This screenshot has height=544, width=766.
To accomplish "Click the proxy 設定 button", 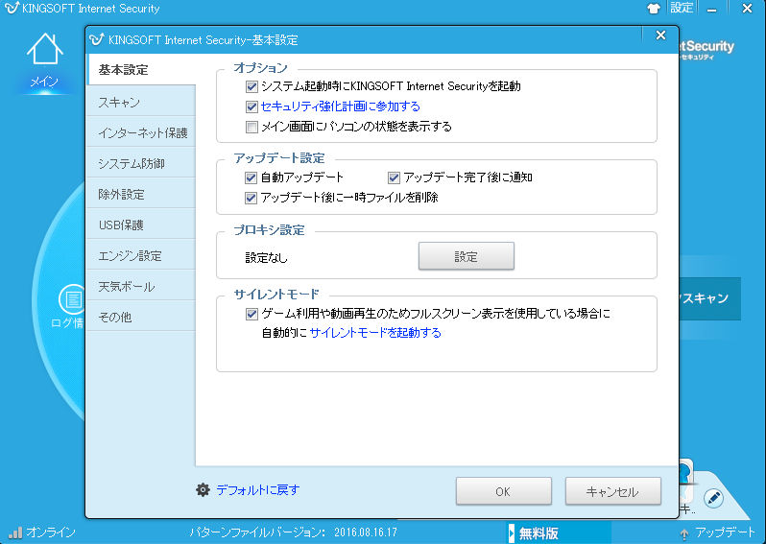I will pyautogui.click(x=467, y=256).
